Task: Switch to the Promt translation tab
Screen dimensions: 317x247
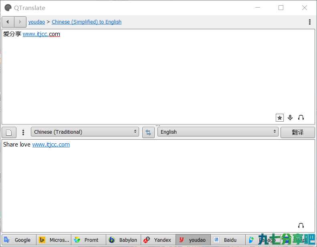Action: click(x=89, y=240)
